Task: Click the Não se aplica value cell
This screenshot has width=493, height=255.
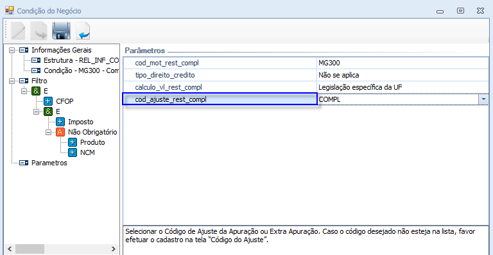Action: (x=402, y=75)
